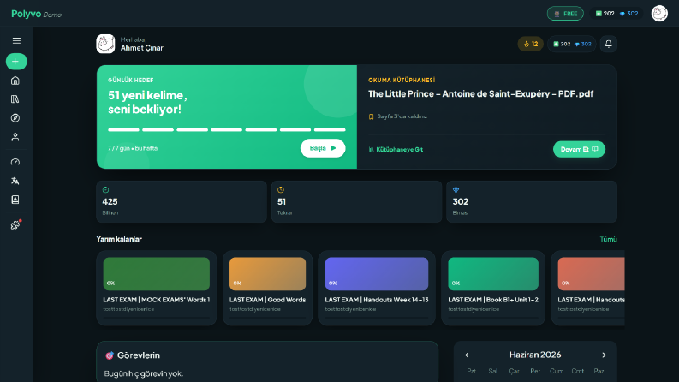The image size is (679, 382).
Task: Click LAST EXAM | Good Words title
Action: point(268,300)
